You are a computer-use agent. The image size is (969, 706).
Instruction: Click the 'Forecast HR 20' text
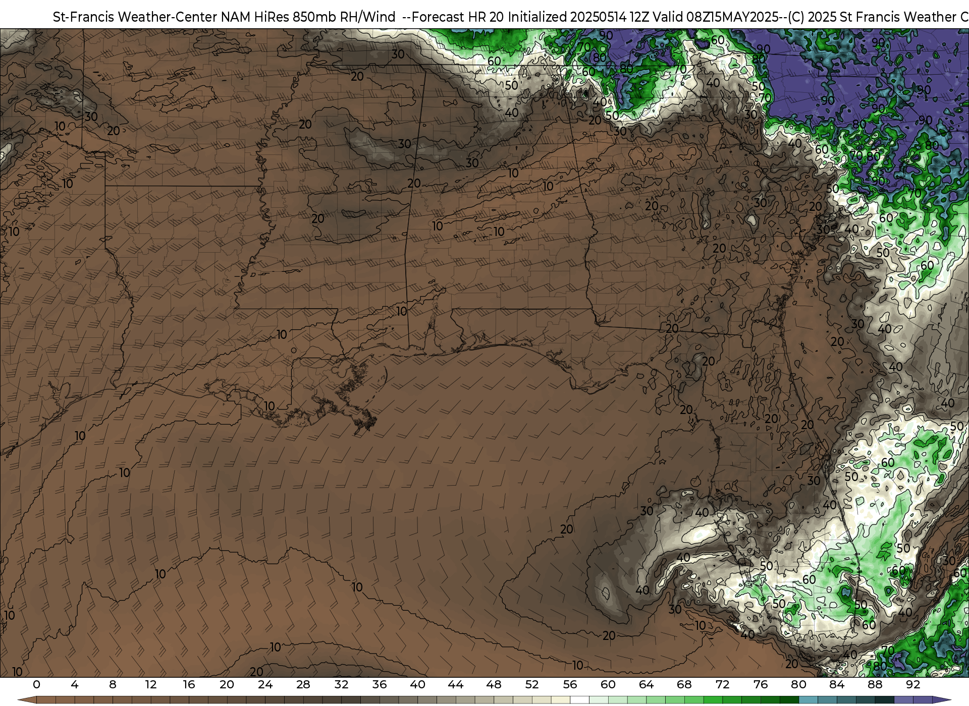click(458, 17)
